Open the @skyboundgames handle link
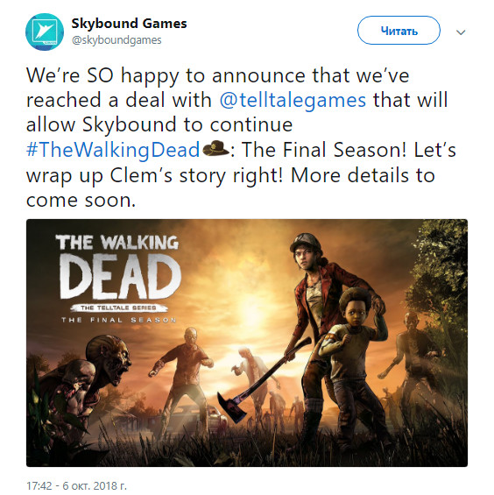Viewport: 494px width, 495px height. pyautogui.click(x=116, y=40)
